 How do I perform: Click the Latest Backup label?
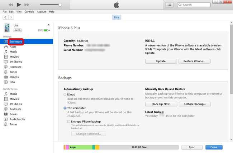click(154, 112)
